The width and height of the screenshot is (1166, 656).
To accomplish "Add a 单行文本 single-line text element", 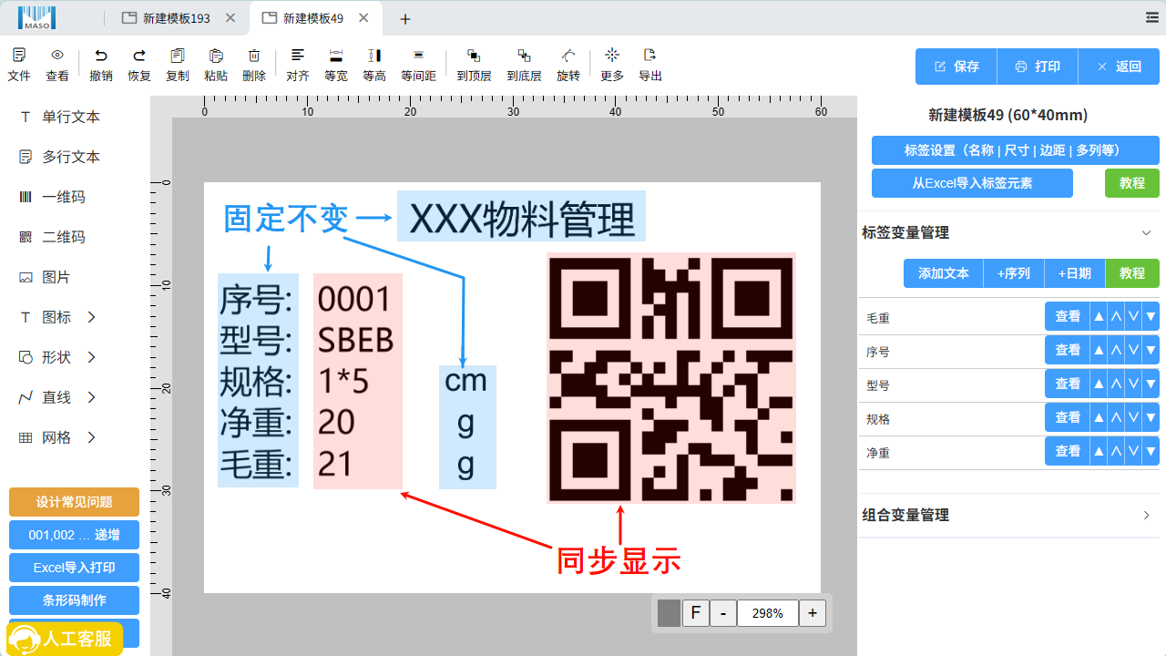I will click(x=71, y=117).
